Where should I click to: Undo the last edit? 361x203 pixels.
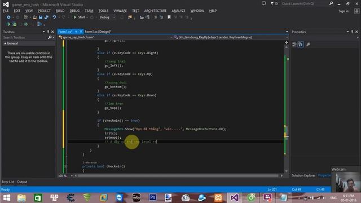pos(54,17)
